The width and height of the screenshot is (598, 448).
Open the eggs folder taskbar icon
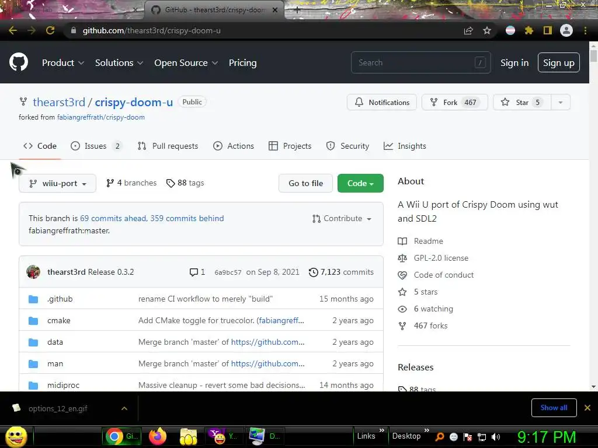tap(189, 436)
